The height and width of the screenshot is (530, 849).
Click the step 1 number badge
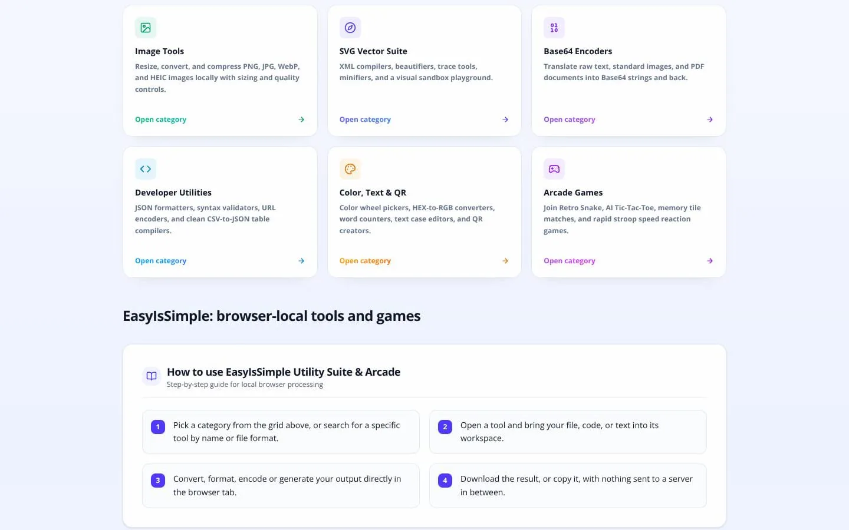(158, 427)
